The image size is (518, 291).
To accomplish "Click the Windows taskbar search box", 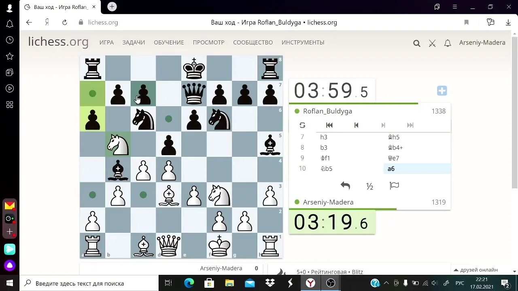I will 89,283.
